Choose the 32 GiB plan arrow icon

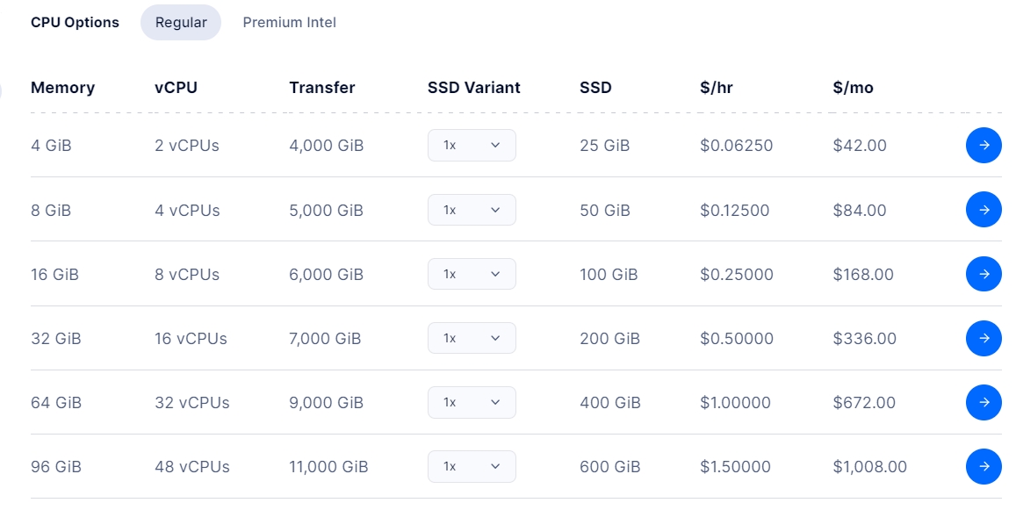[x=984, y=338]
